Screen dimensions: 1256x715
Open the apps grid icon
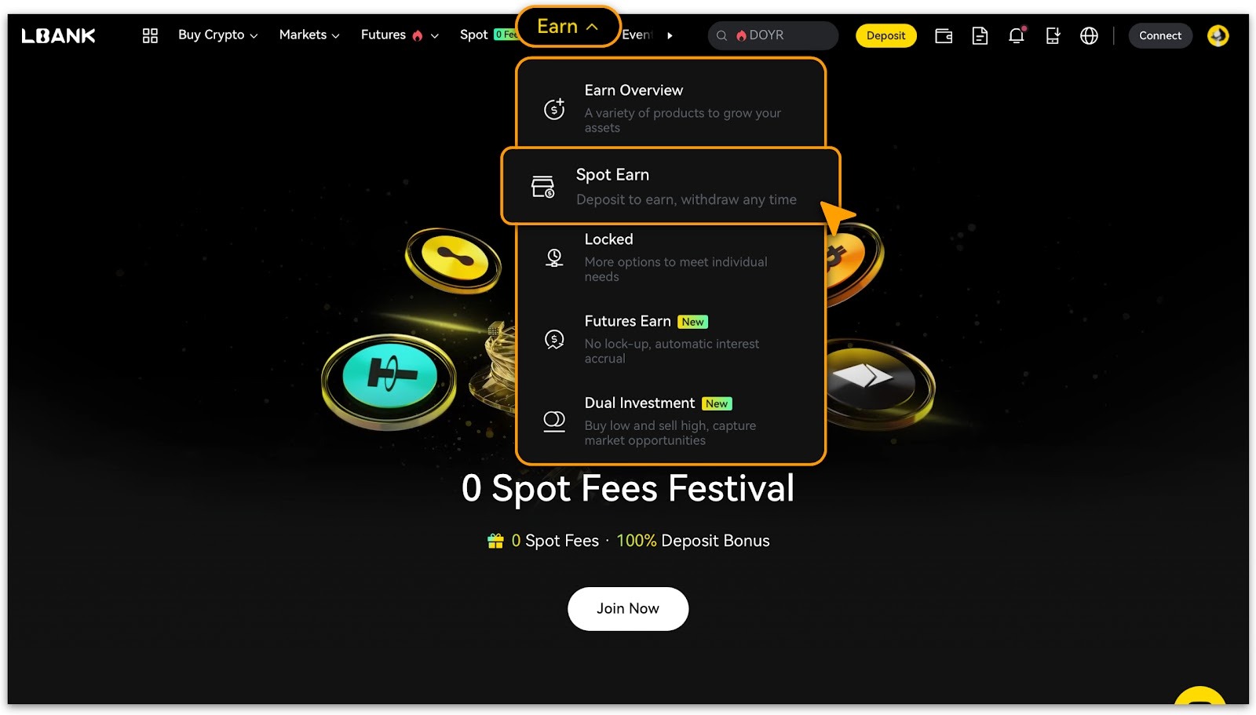pos(150,35)
